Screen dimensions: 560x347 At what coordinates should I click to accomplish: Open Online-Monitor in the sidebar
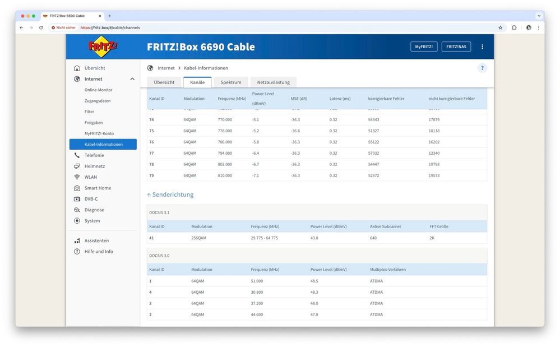pos(98,90)
